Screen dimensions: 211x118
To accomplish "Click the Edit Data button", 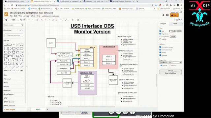I will point(170,71).
